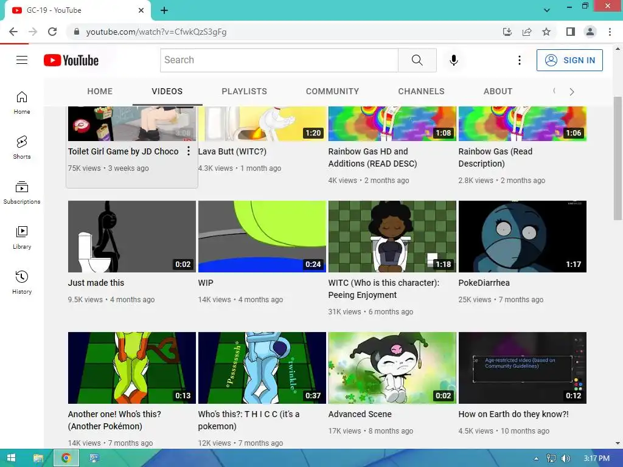Open options for Toilet Girl Game video

click(189, 151)
